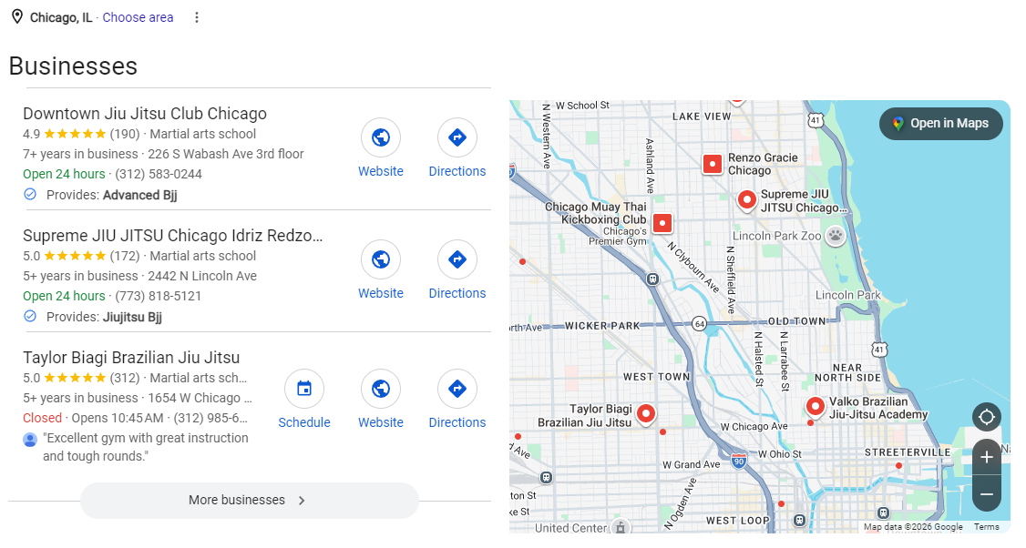
Task: Click phone number (773) 818-5121
Action: pyautogui.click(x=159, y=296)
